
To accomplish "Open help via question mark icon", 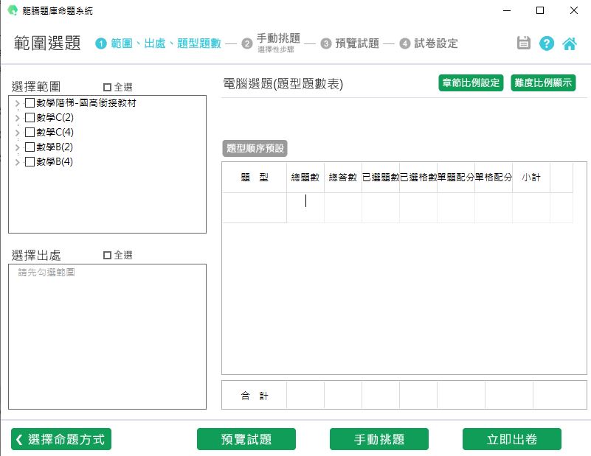I will point(547,43).
